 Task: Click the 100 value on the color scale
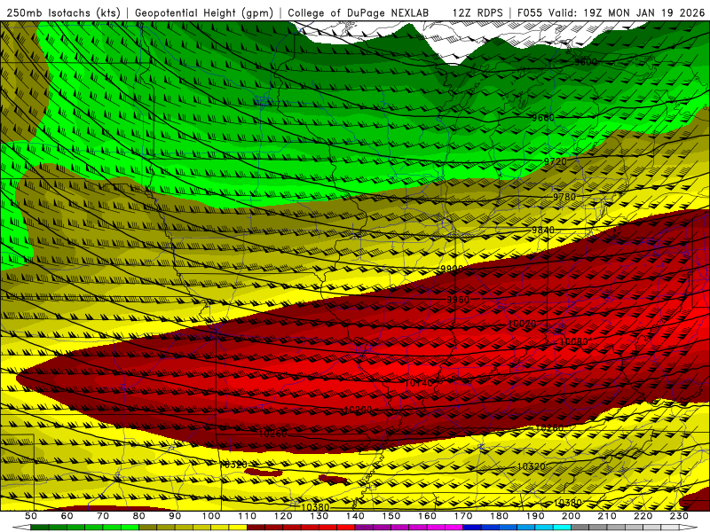pyautogui.click(x=211, y=516)
